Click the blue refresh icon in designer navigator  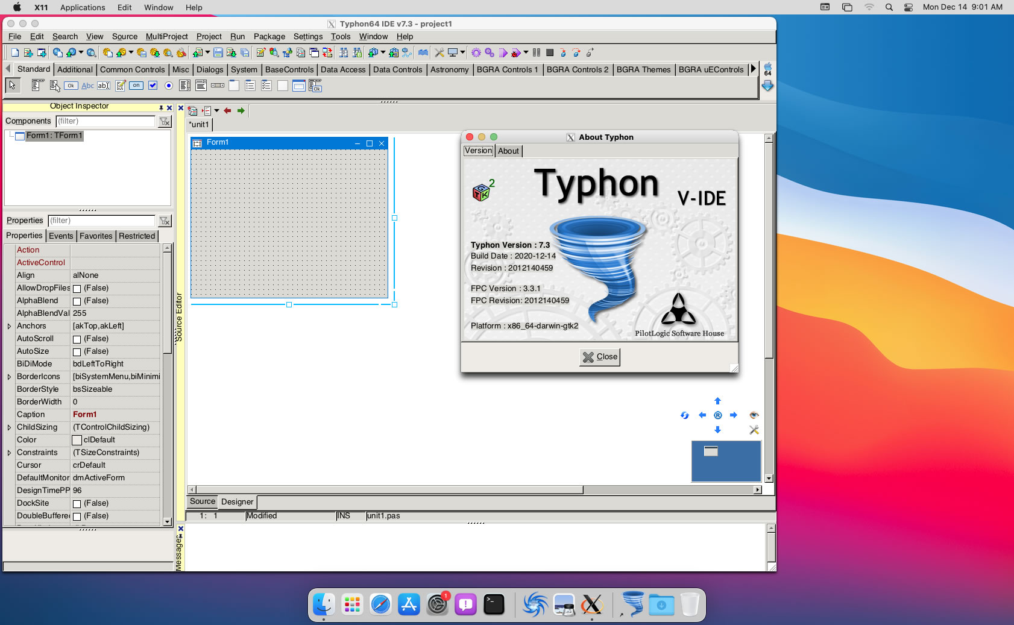[685, 415]
